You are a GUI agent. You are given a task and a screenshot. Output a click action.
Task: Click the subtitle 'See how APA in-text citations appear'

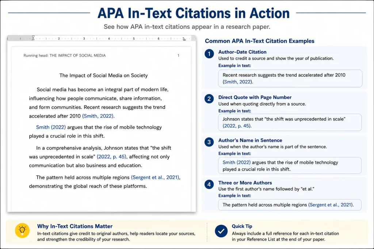[187, 27]
